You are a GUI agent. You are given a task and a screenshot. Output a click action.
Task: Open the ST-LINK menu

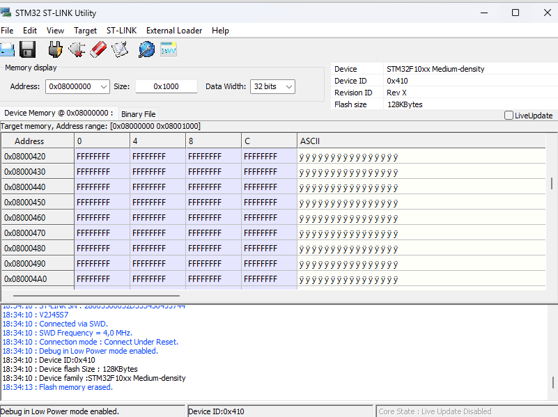point(122,31)
